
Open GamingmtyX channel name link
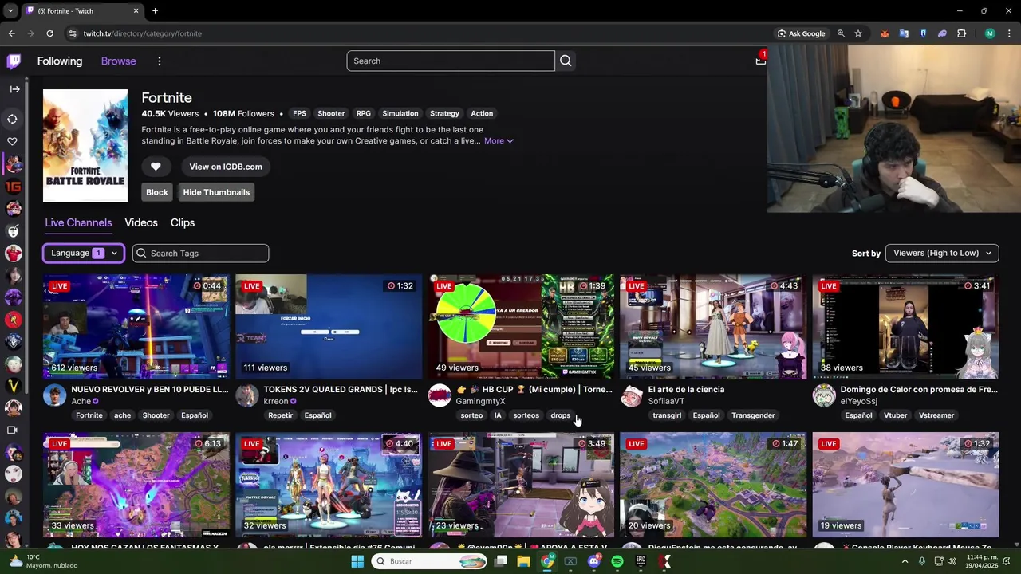click(481, 401)
